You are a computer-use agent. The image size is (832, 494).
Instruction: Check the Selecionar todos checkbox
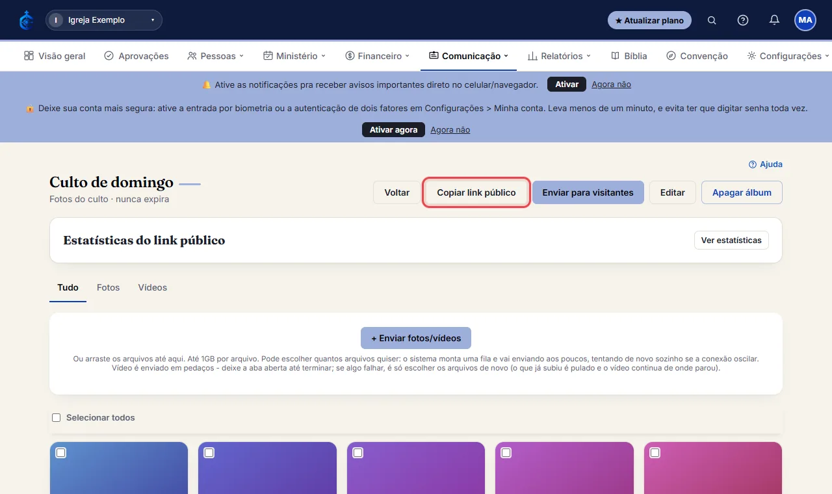pos(57,417)
